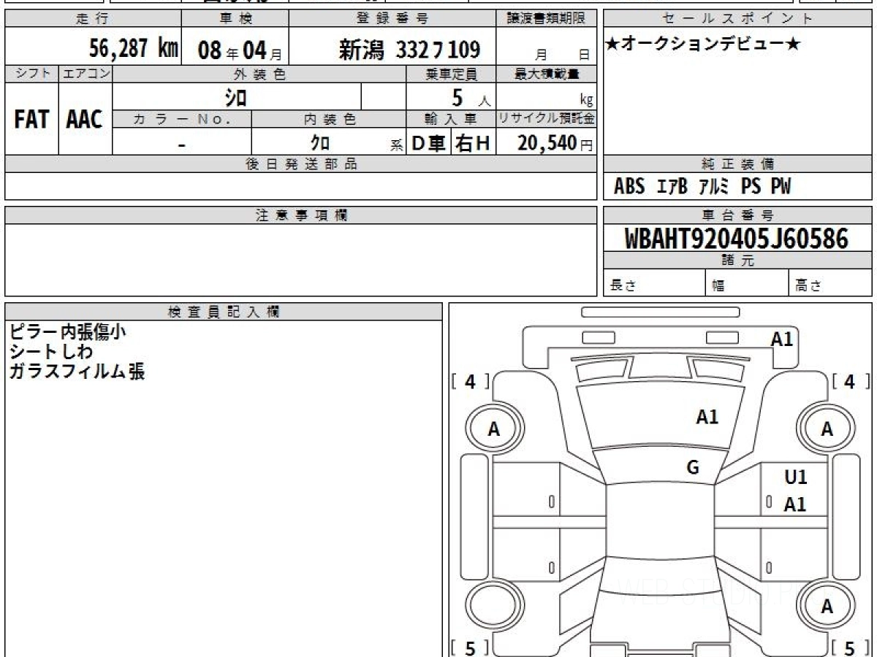The width and height of the screenshot is (877, 657).
Task: Select the inspection date 08年04月
Action: click(x=240, y=50)
